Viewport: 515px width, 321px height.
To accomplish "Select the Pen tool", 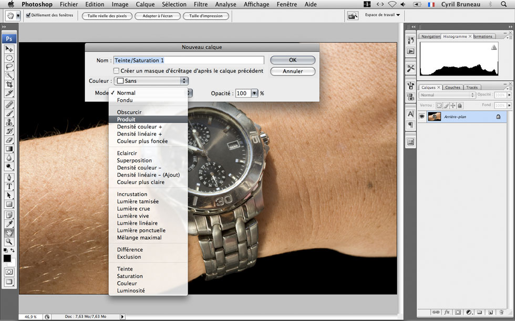I will tap(9, 178).
